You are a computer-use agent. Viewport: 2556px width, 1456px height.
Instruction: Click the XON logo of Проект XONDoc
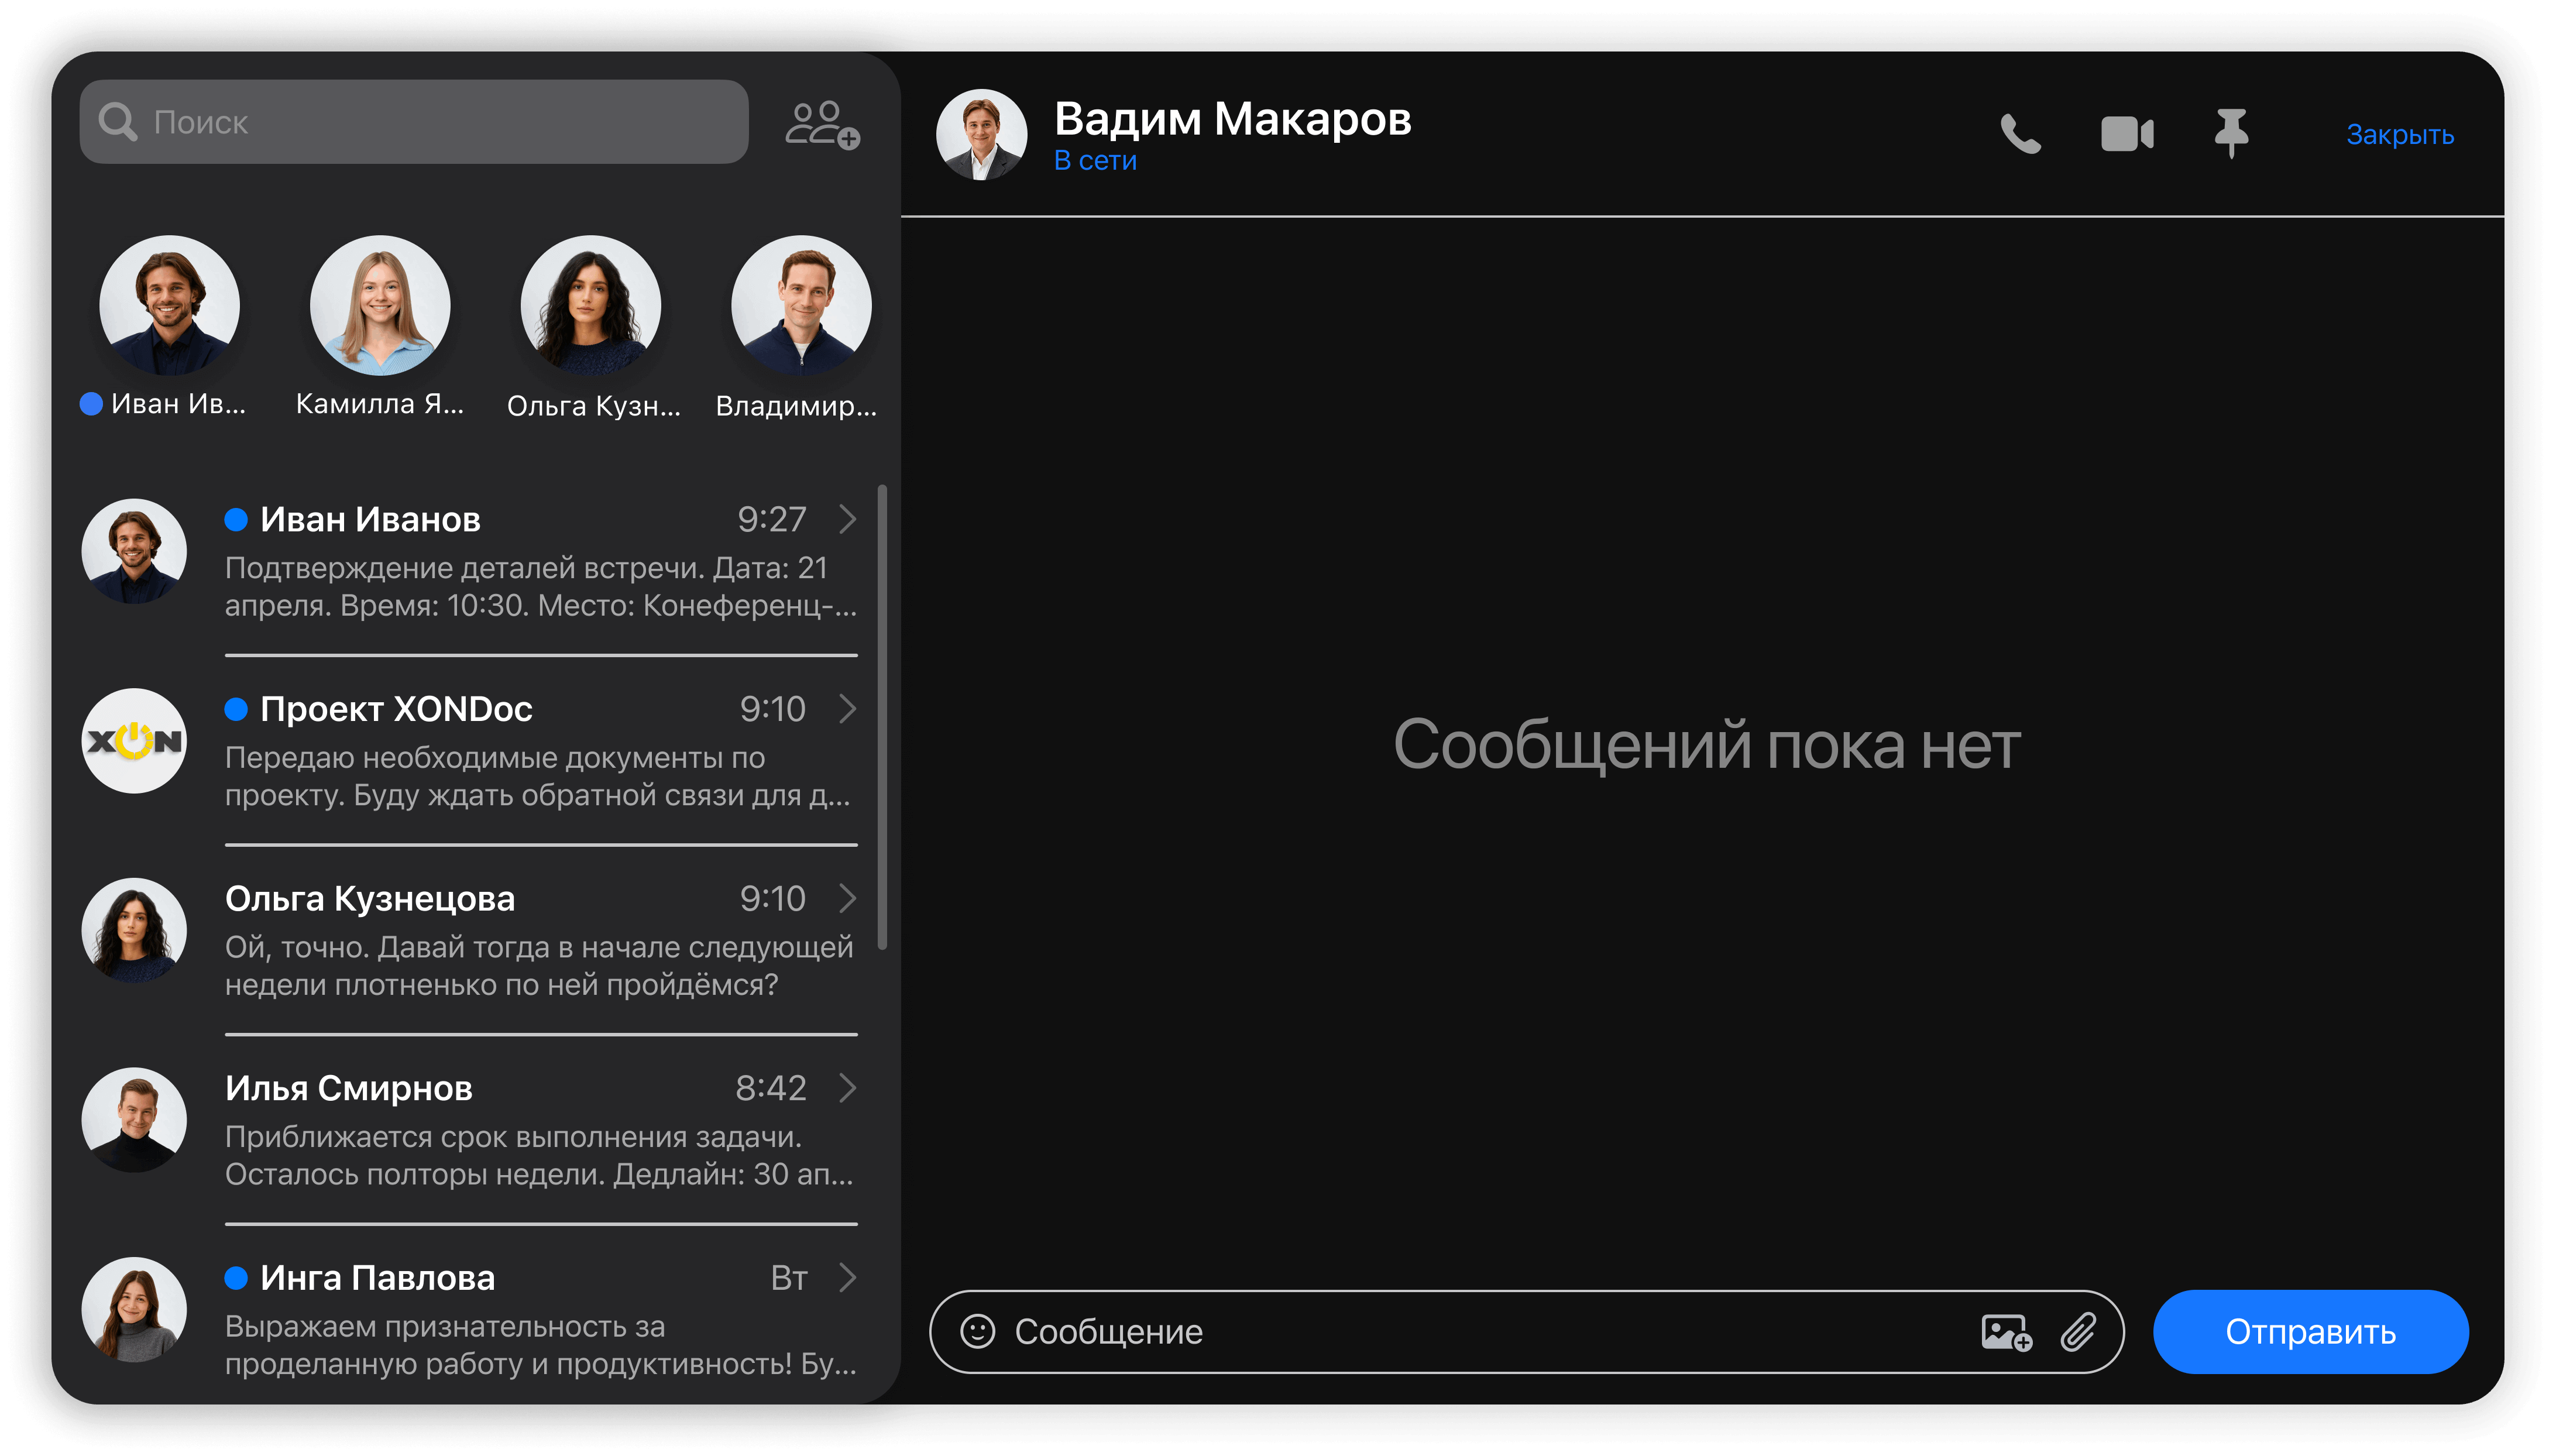[134, 741]
